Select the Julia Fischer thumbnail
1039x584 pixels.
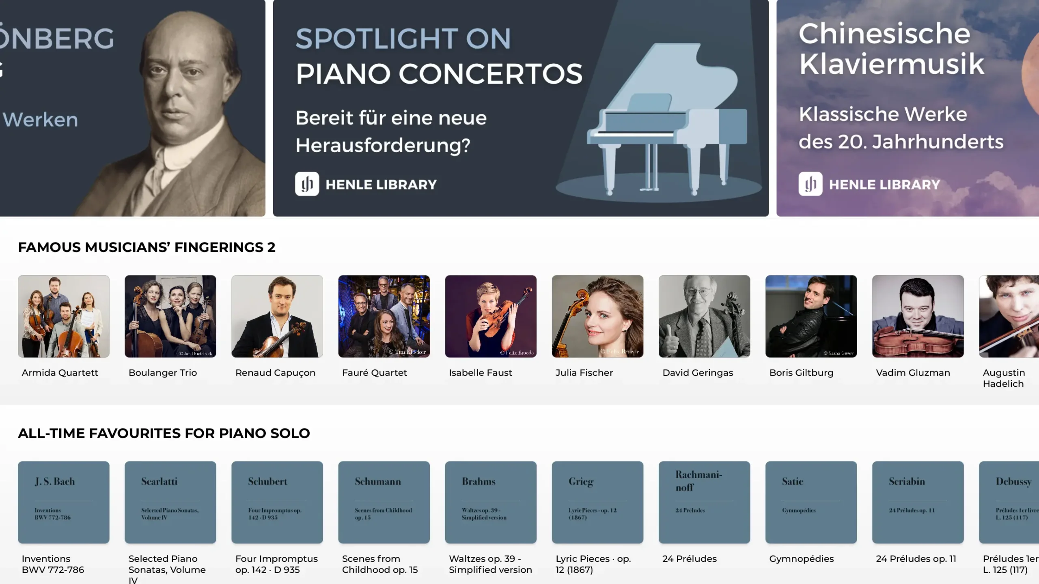tap(598, 316)
